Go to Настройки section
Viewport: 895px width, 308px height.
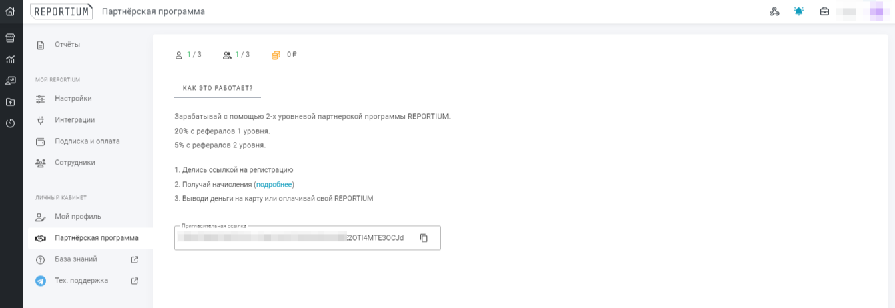[x=73, y=99]
